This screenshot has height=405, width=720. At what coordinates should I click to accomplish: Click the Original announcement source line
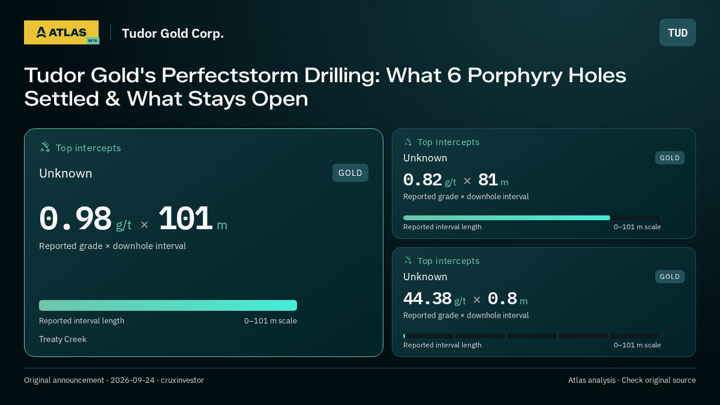point(114,380)
